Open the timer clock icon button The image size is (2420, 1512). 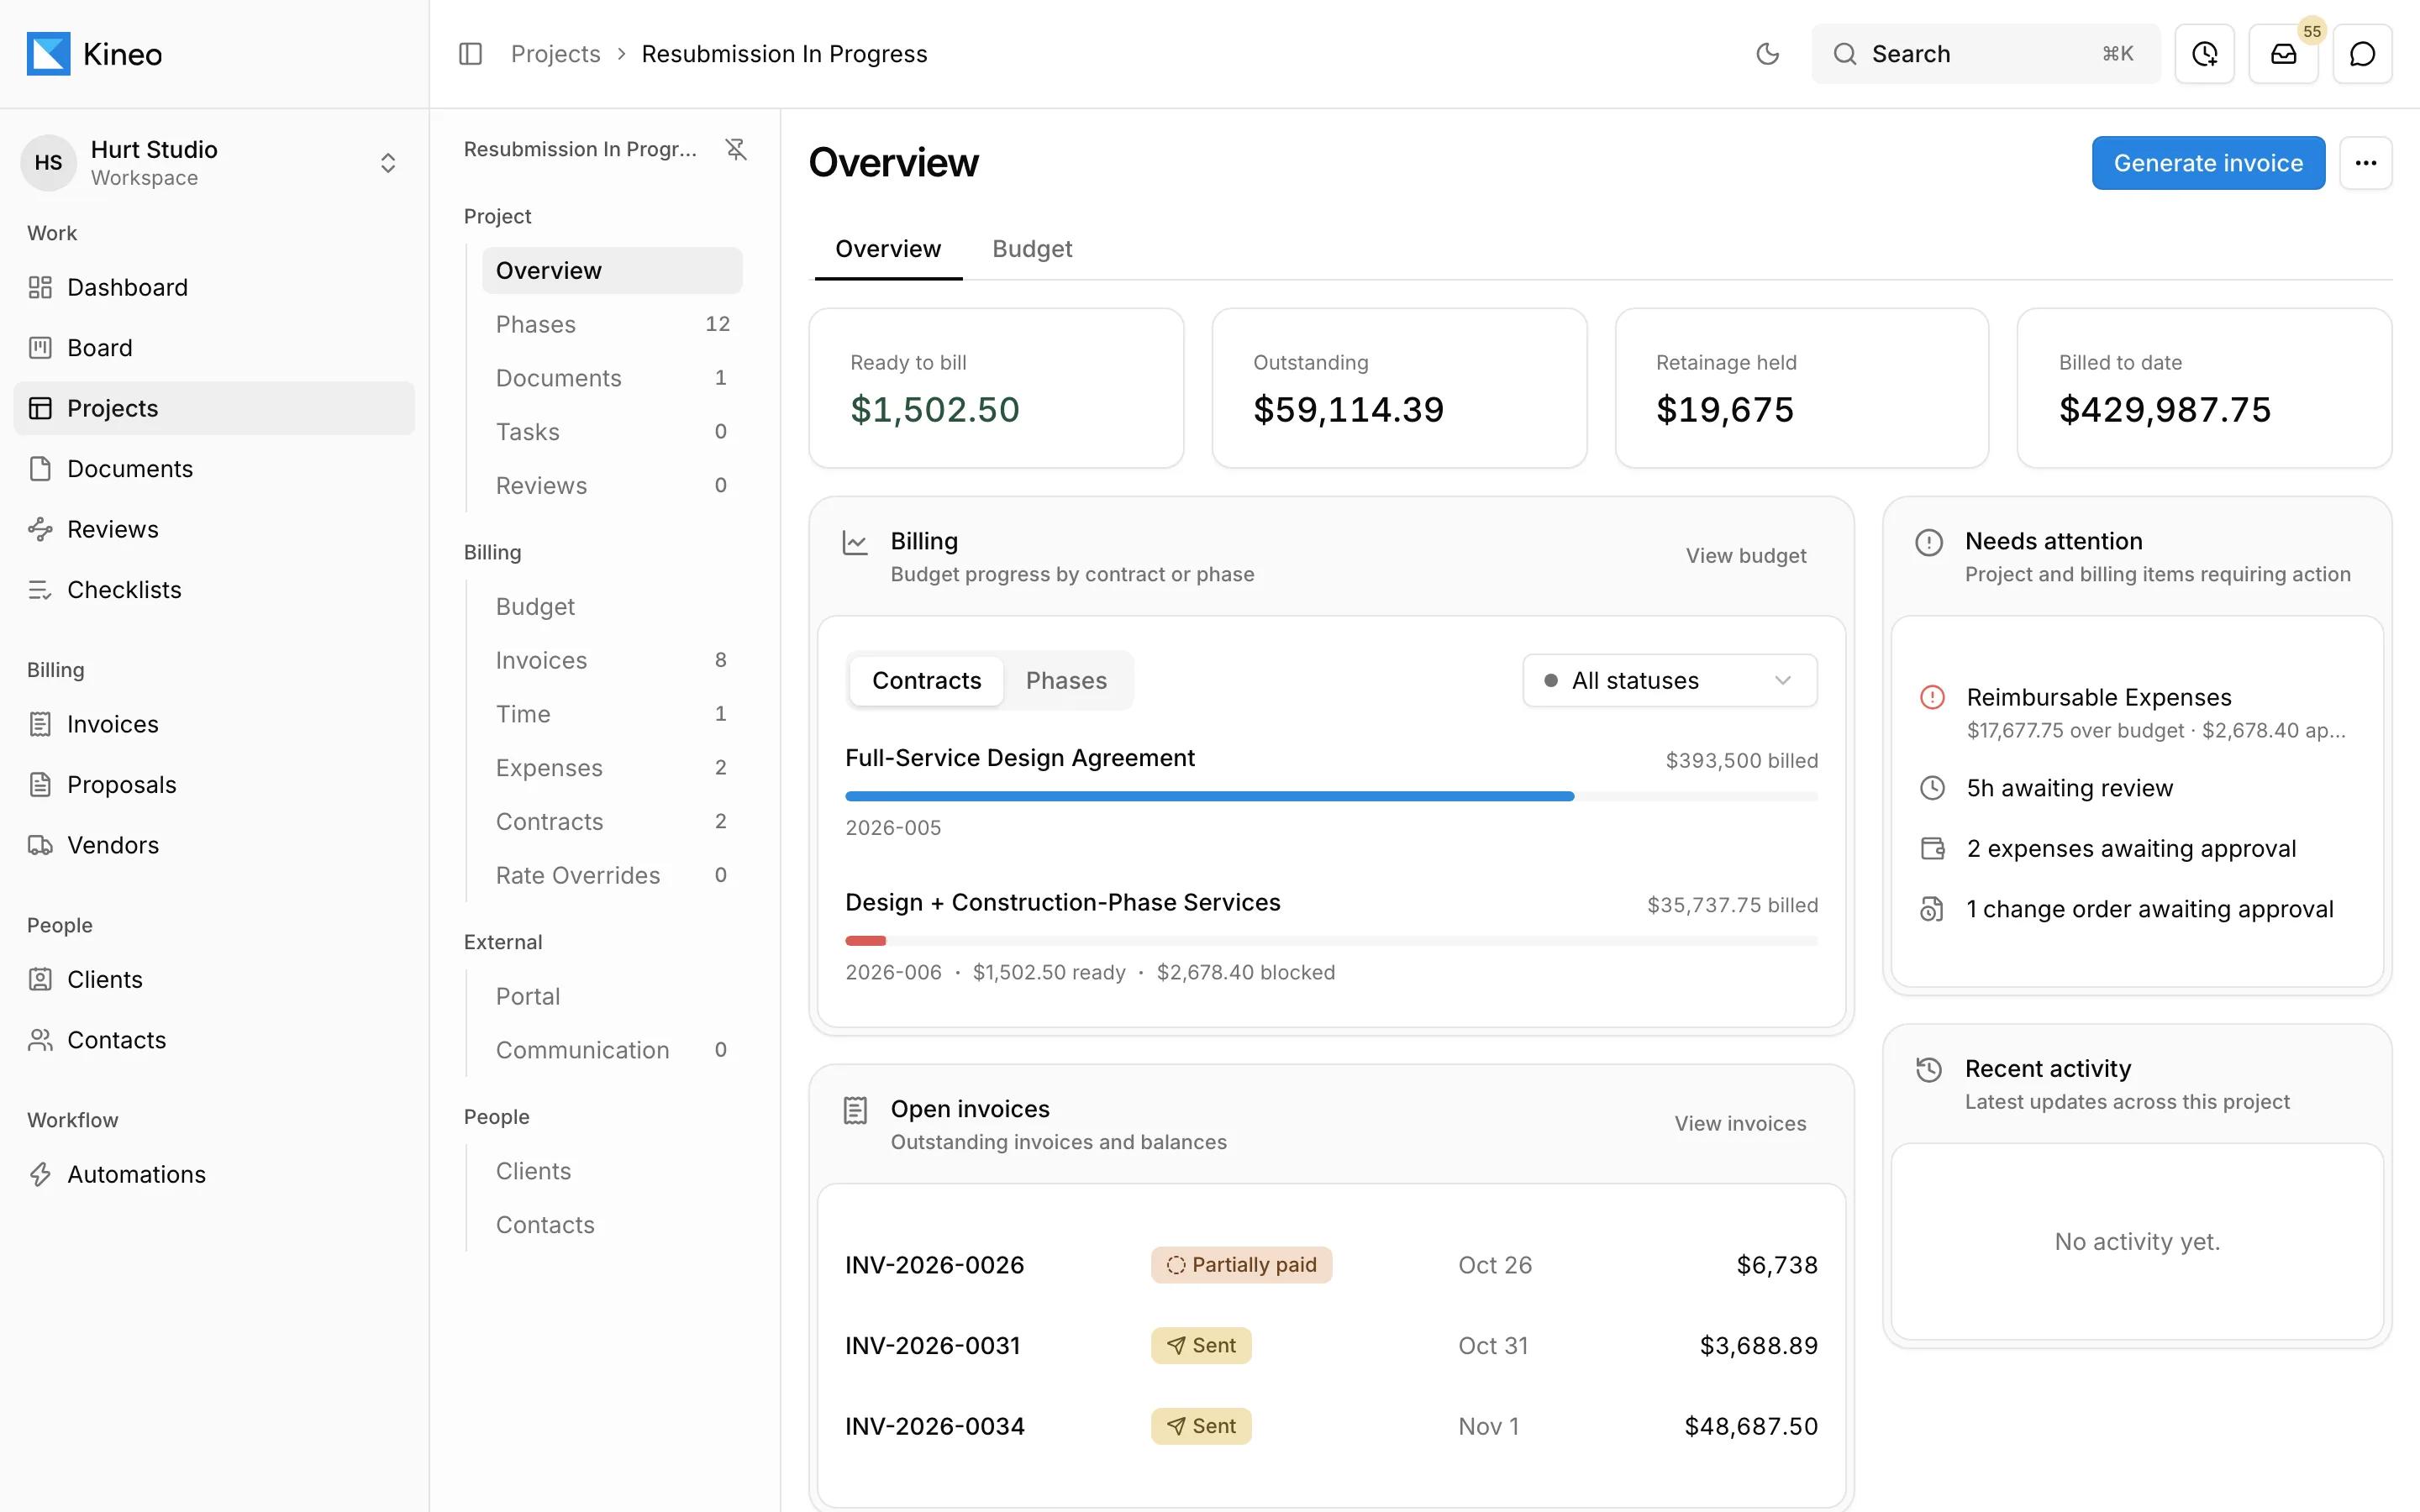pos(2204,54)
